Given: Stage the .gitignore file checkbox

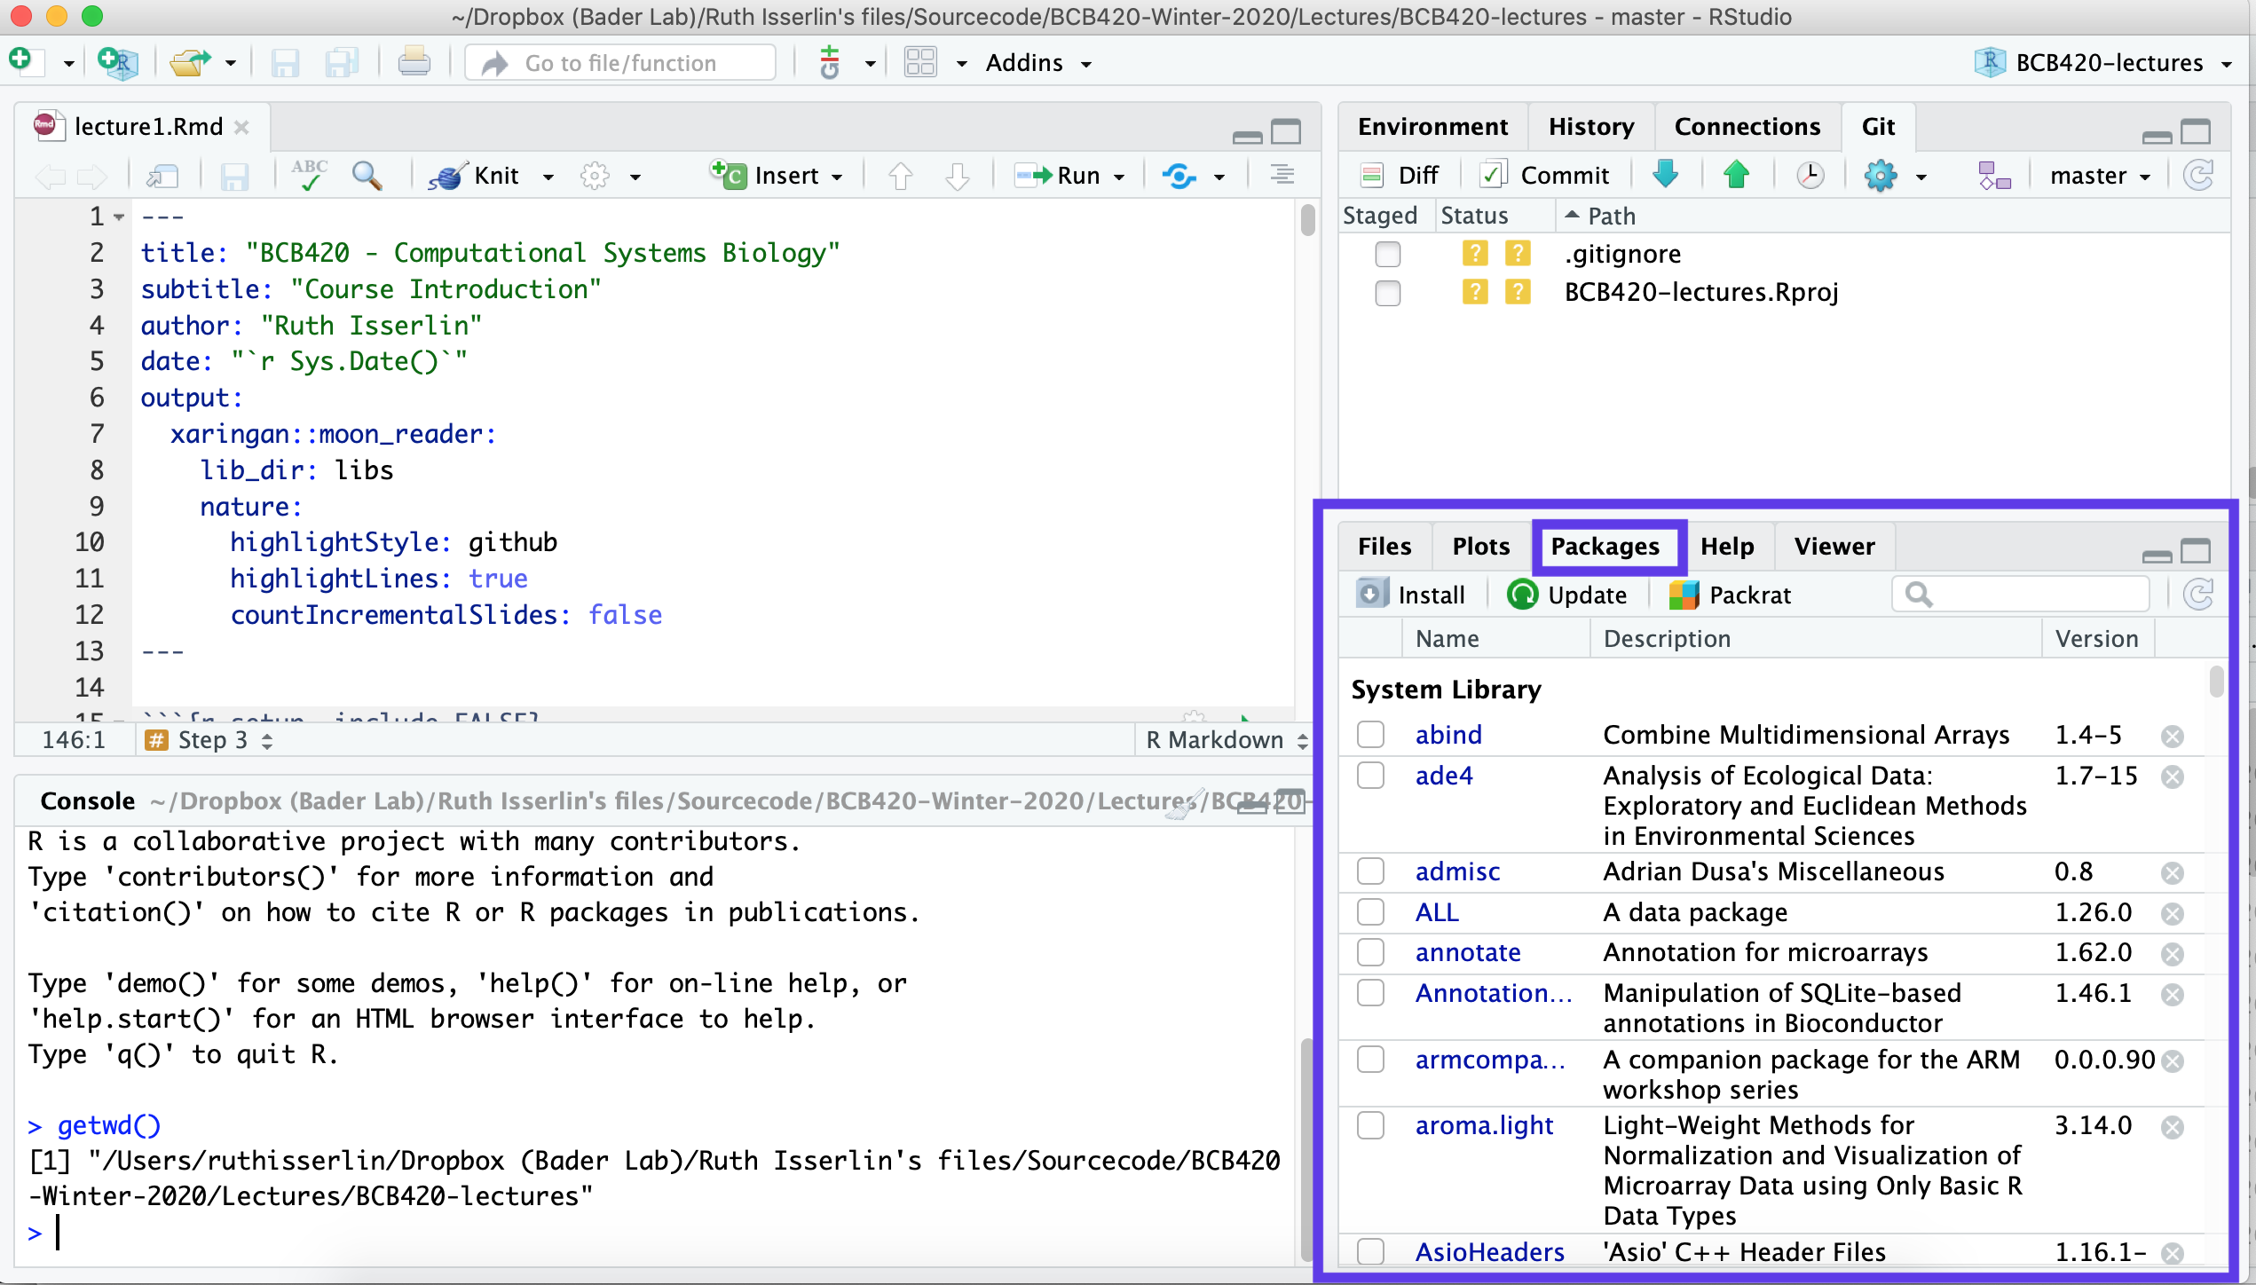Looking at the screenshot, I should [x=1387, y=254].
